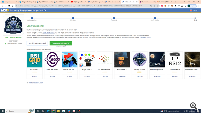Switch to the first Telegram tab
Screen dimensions: 201x113
[9, 2]
